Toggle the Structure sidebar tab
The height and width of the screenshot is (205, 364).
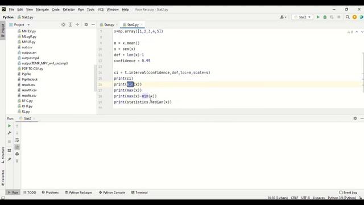click(x=3, y=155)
